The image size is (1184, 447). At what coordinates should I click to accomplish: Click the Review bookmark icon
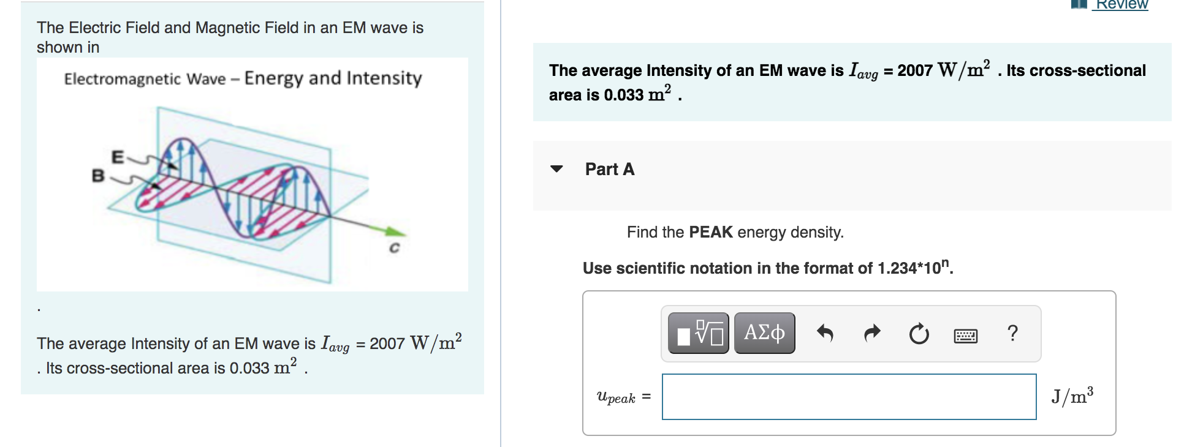[x=1080, y=4]
